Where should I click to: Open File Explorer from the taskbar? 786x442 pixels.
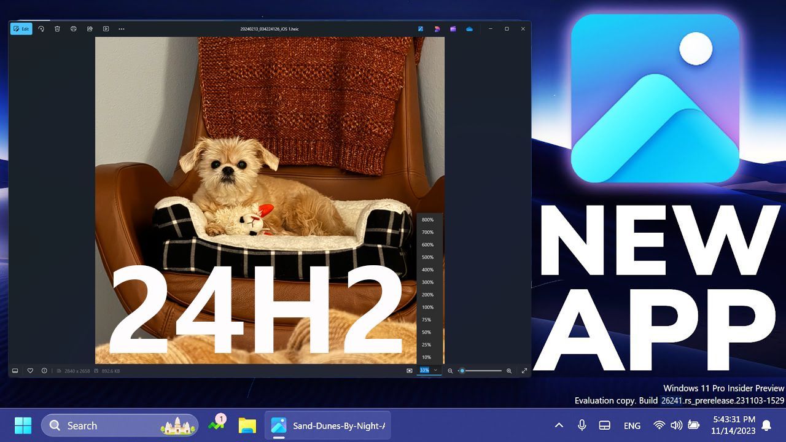[247, 425]
